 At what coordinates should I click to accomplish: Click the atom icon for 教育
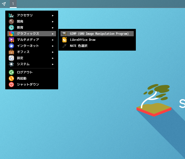[11, 28]
